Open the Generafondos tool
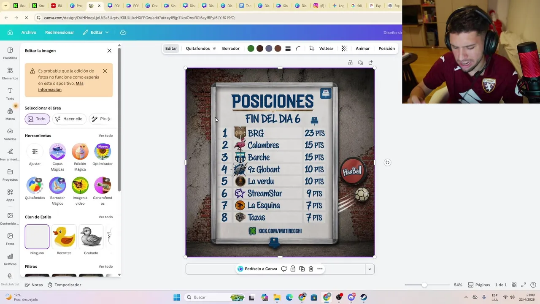The image size is (540, 304). [103, 192]
